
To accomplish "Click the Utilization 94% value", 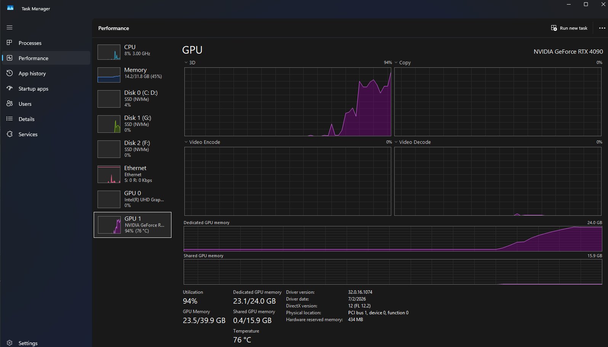I will tap(190, 301).
